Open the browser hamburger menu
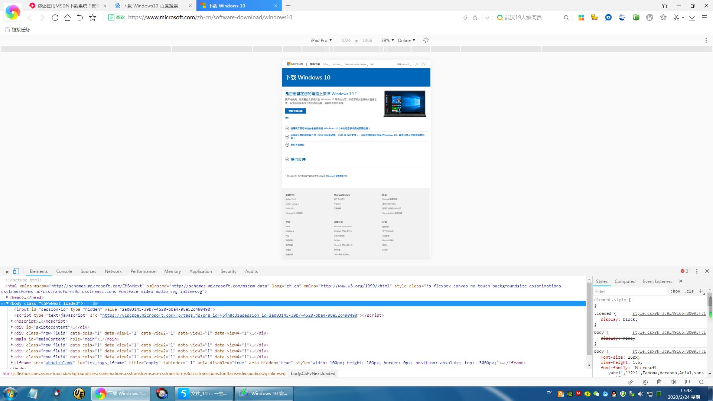The width and height of the screenshot is (713, 401). click(704, 17)
